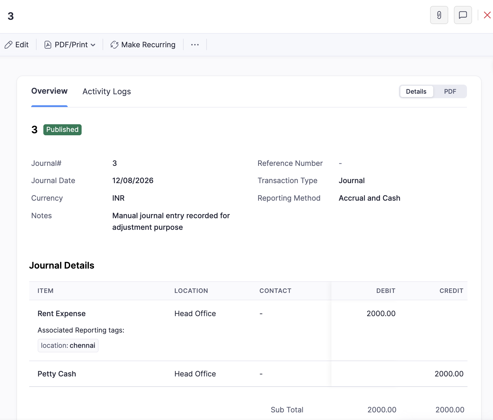This screenshot has height=420, width=493.
Task: Click the Rent Expense debit amount 2000.00
Action: (381, 314)
